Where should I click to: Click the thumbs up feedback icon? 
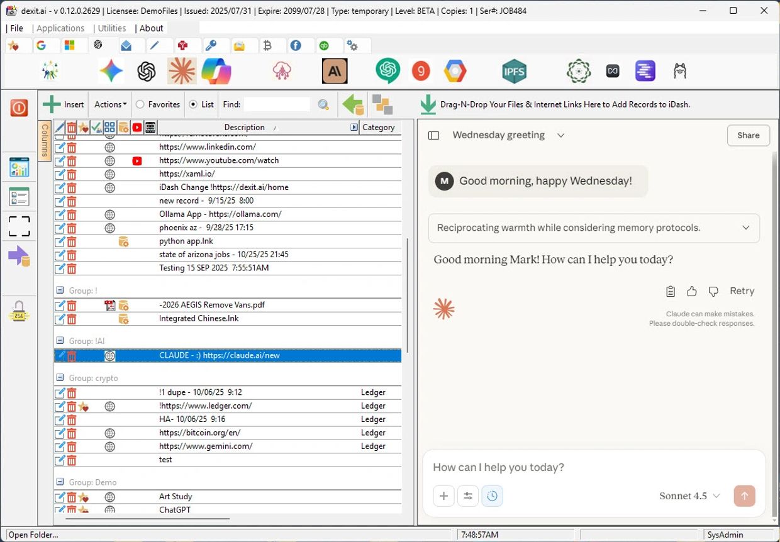click(x=692, y=291)
